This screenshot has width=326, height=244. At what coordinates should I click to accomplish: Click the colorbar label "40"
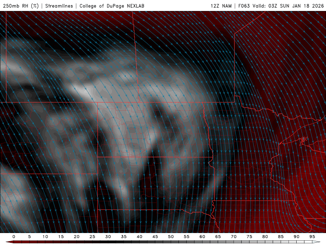[x=139, y=237]
